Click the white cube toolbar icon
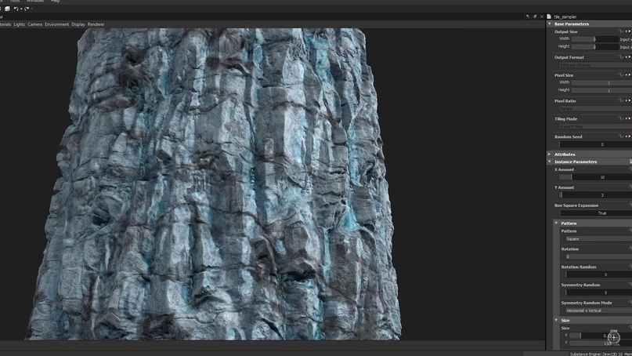632x356 pixels. tap(7, 9)
